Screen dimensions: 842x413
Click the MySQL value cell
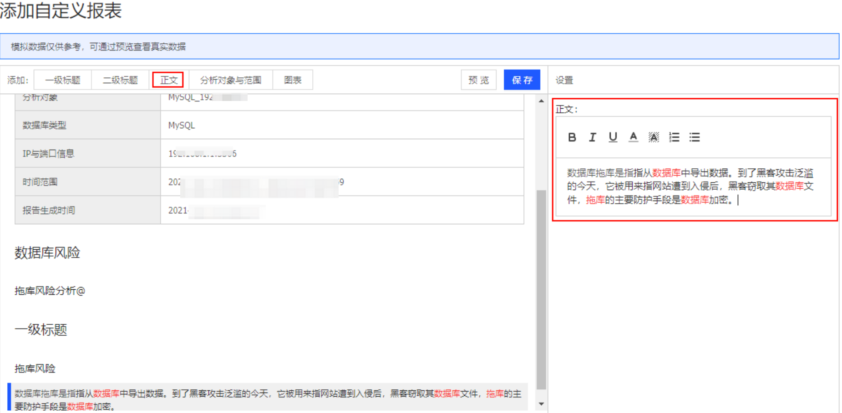pos(342,125)
